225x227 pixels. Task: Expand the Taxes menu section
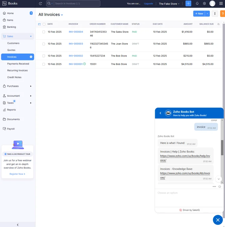[31, 103]
